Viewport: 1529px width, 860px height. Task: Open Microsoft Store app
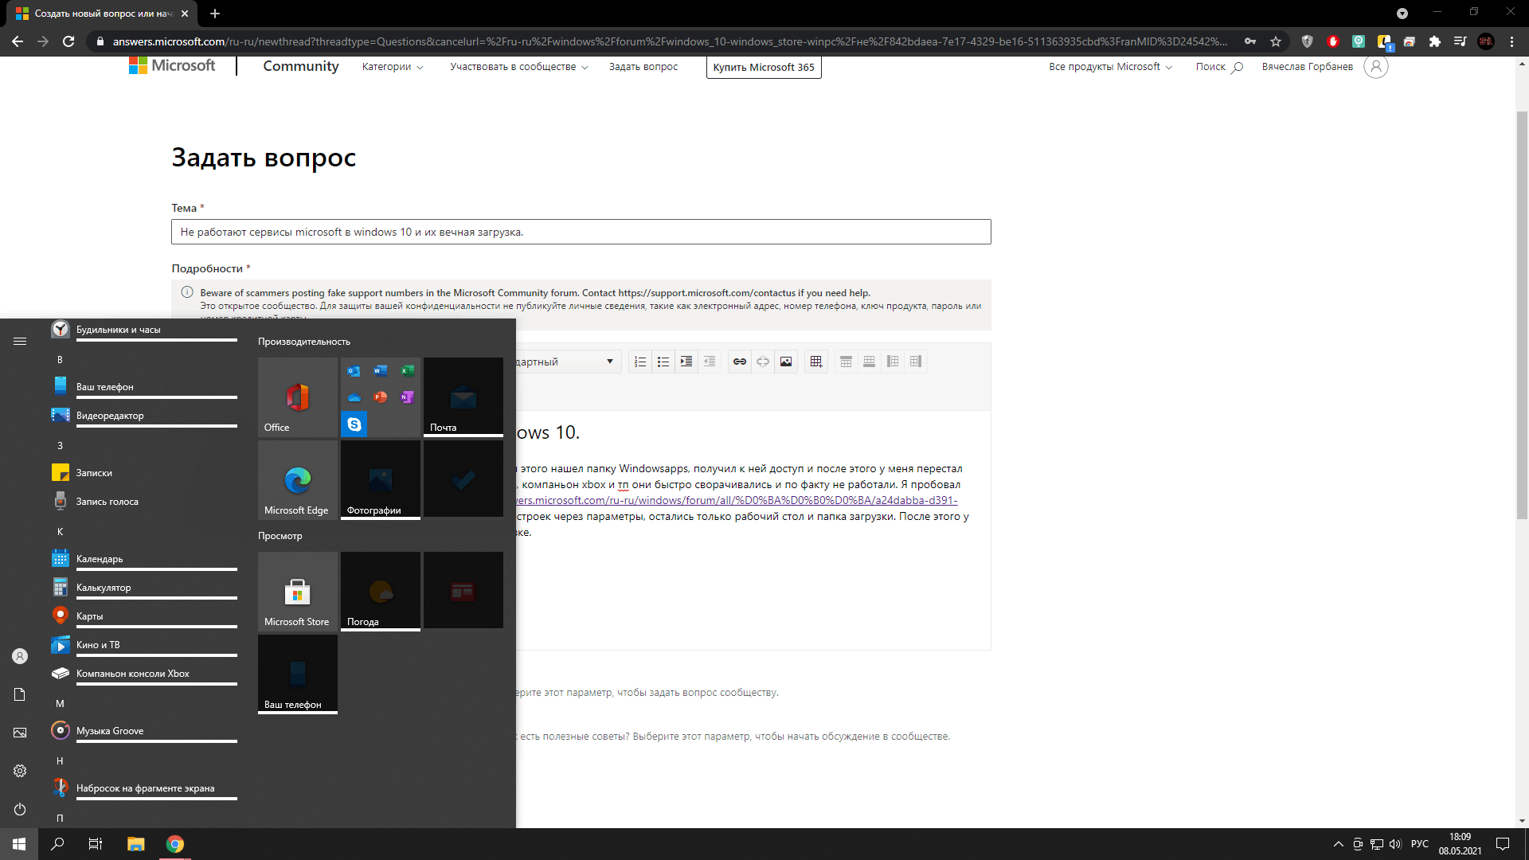[297, 589]
